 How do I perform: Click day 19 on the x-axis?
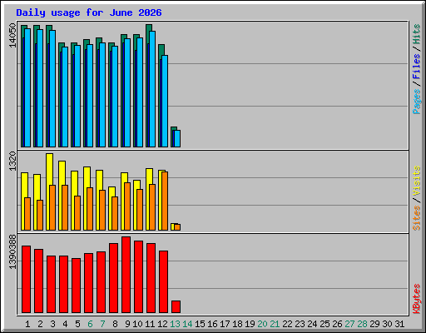coord(250,324)
